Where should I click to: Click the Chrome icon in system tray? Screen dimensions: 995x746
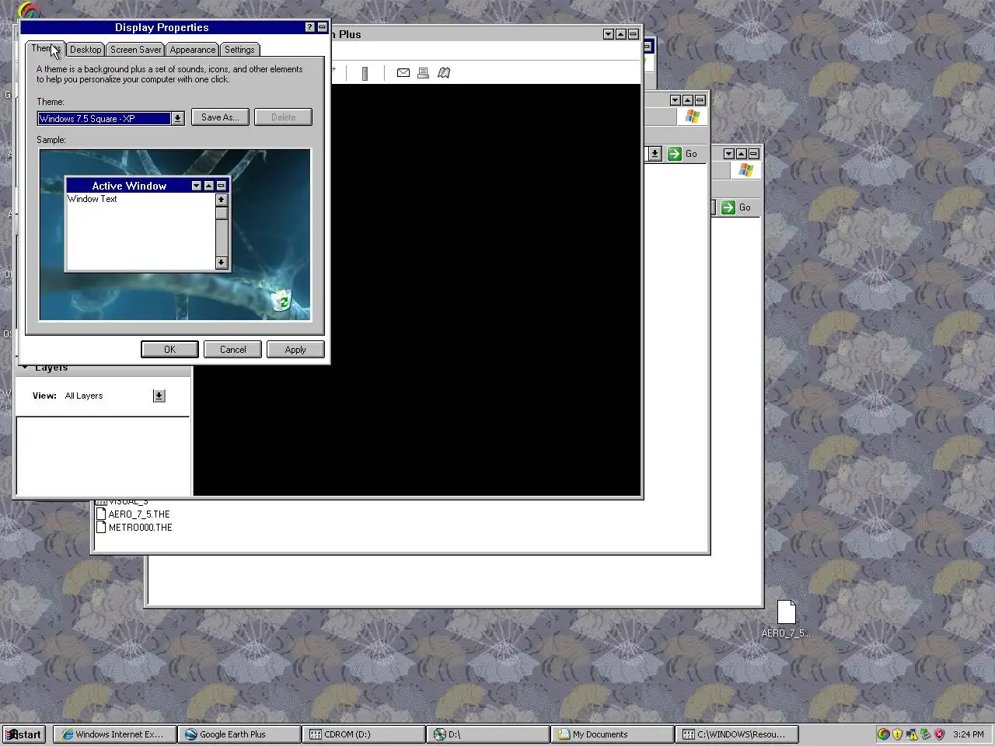[884, 734]
